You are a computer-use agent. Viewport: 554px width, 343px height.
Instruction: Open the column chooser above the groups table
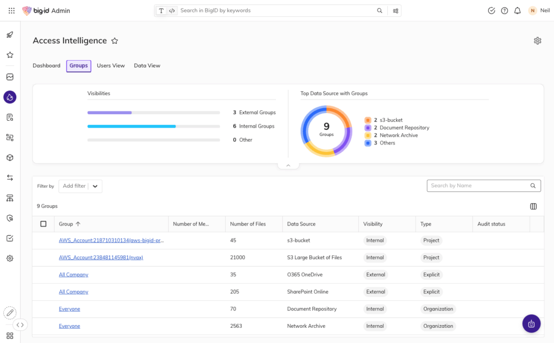pos(533,206)
